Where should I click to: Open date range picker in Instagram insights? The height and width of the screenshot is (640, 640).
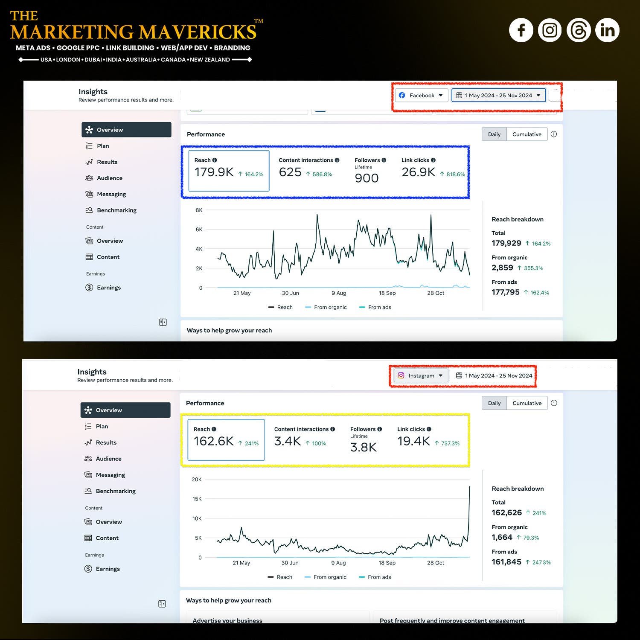click(x=494, y=375)
